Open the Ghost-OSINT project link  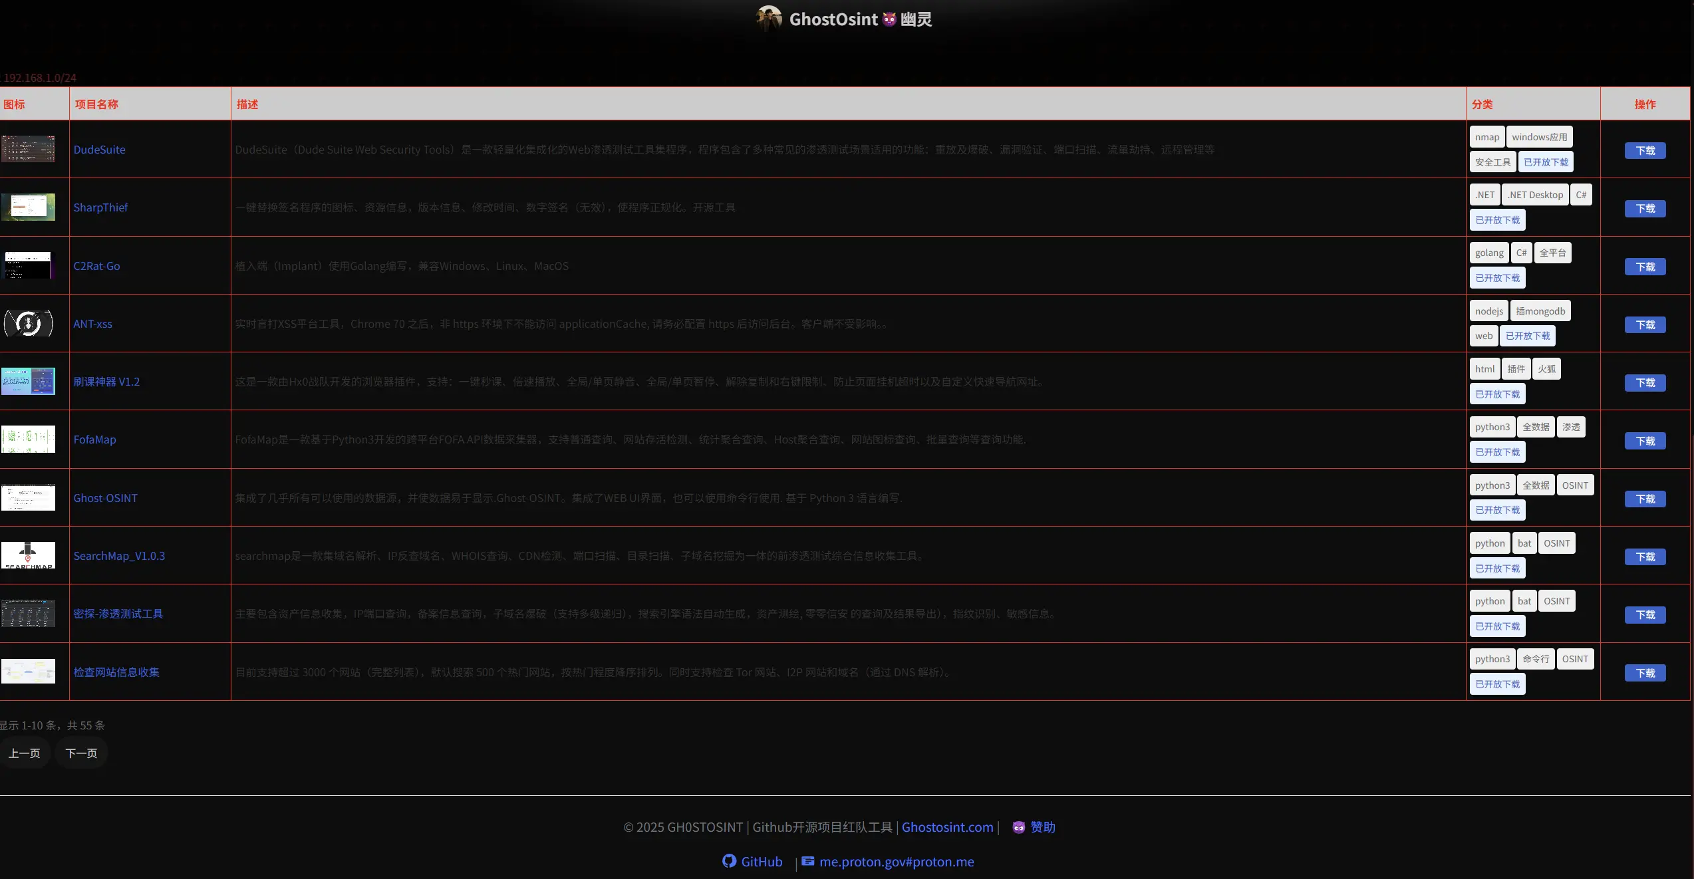pos(105,498)
